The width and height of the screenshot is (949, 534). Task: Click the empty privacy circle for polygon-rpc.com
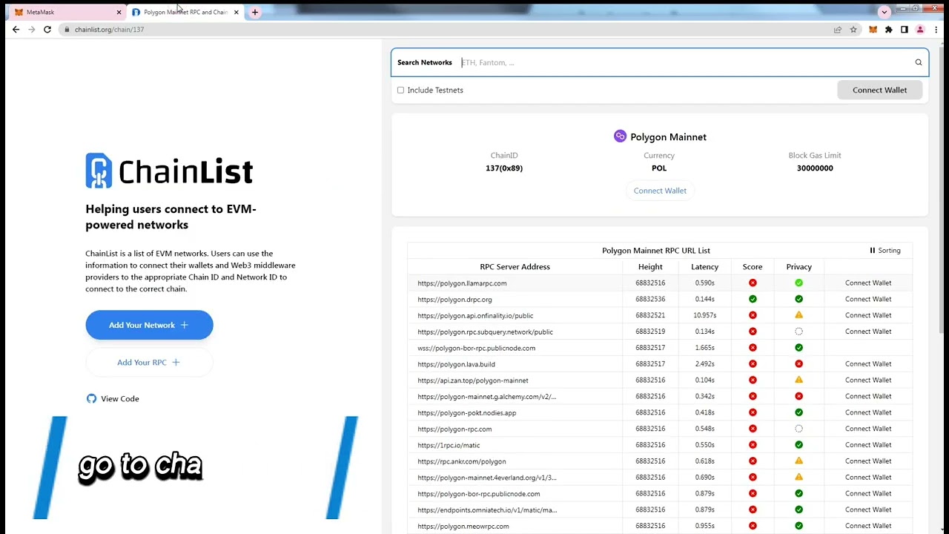pos(798,429)
